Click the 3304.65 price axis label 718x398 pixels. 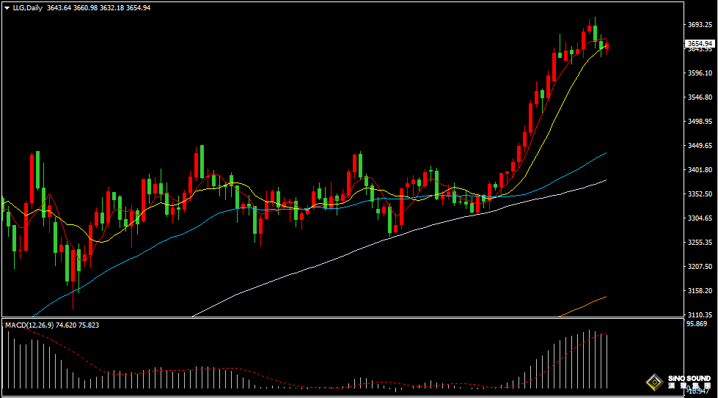pos(700,218)
